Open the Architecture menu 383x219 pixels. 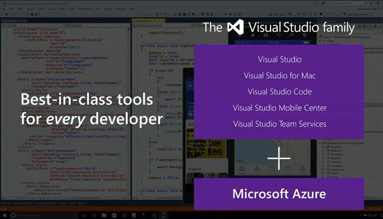coord(85,9)
